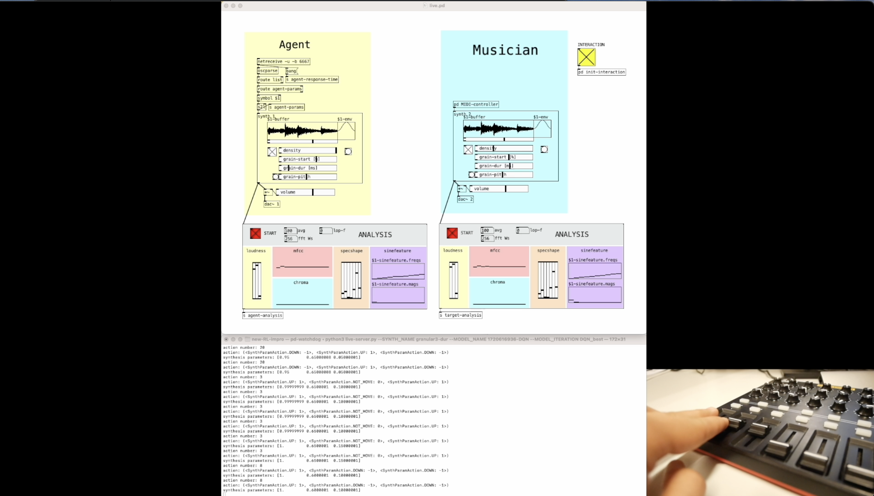Viewport: 874px width, 496px height.
Task: Open the pd init-interaction subpatch
Action: [601, 72]
